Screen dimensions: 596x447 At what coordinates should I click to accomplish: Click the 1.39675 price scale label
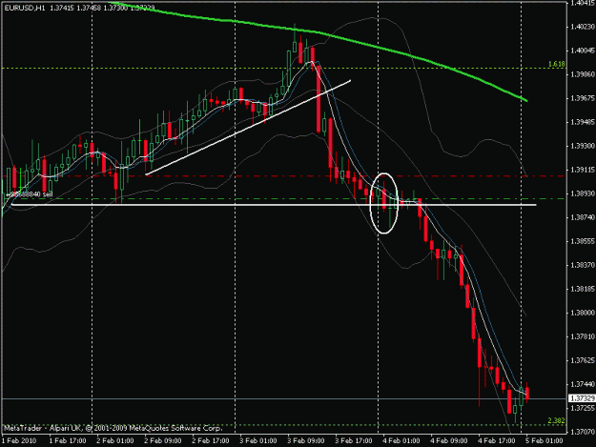582,98
